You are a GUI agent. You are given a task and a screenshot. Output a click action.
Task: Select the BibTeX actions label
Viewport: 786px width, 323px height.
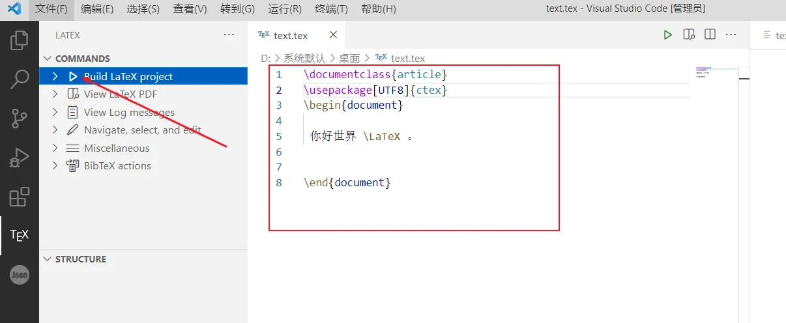click(x=117, y=165)
